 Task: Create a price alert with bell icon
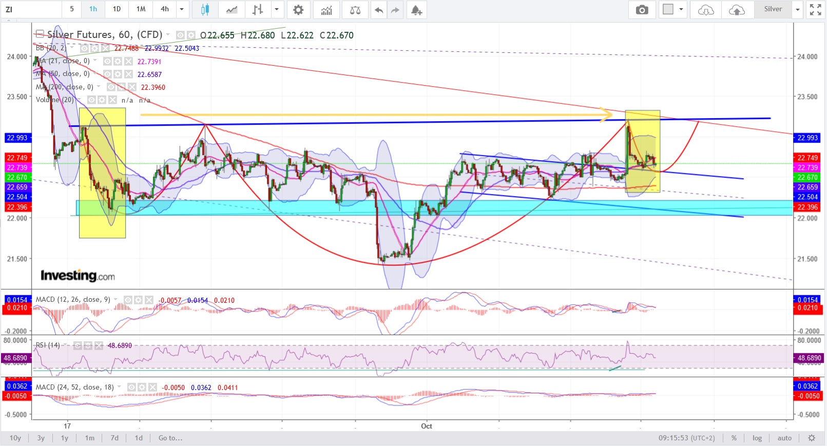(416, 10)
